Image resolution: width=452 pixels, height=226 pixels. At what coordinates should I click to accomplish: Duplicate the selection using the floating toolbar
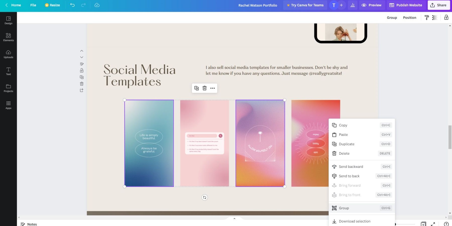click(x=197, y=88)
